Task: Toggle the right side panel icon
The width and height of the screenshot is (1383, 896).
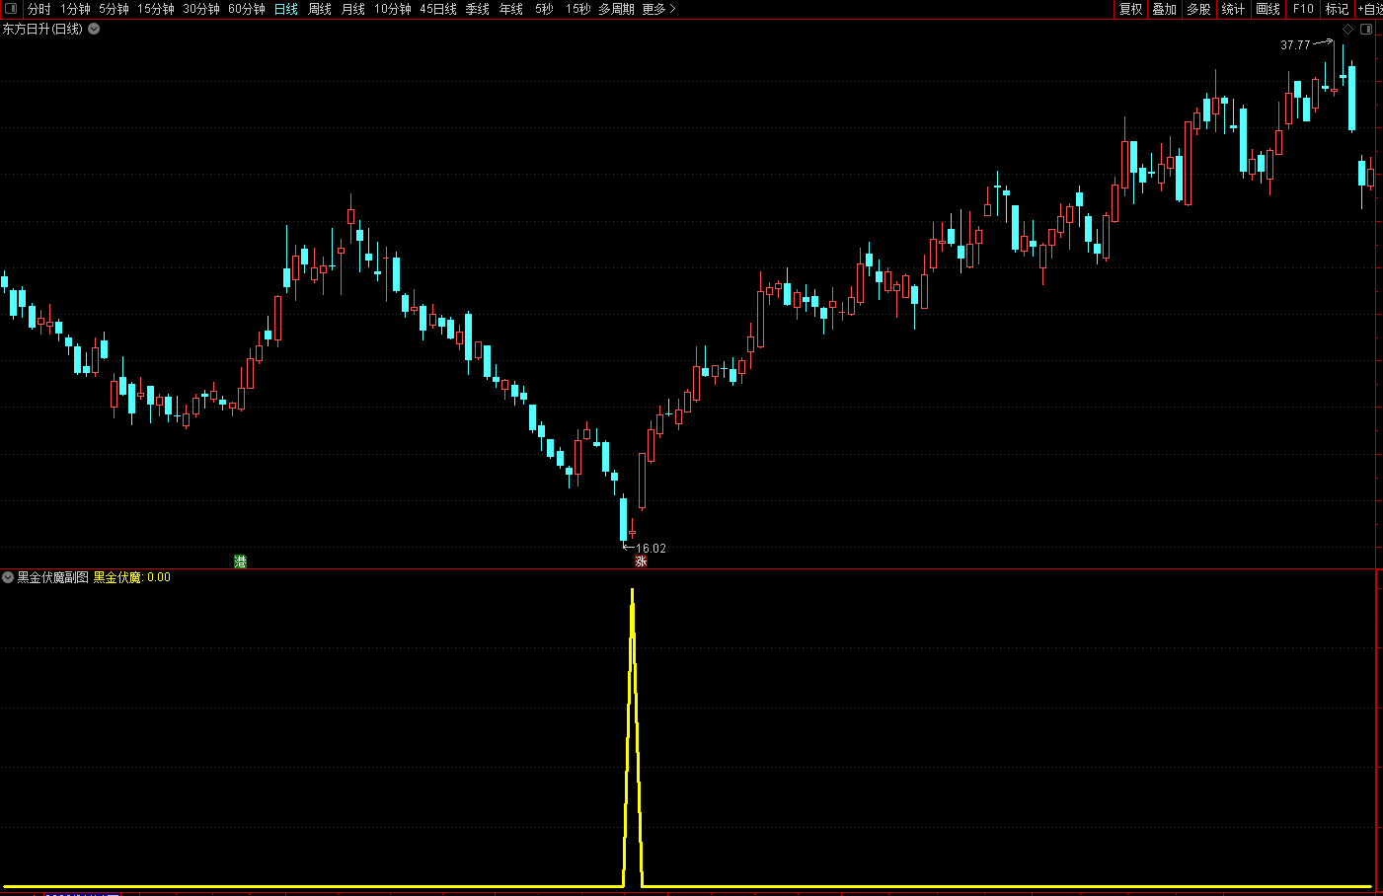Action: 1367,30
